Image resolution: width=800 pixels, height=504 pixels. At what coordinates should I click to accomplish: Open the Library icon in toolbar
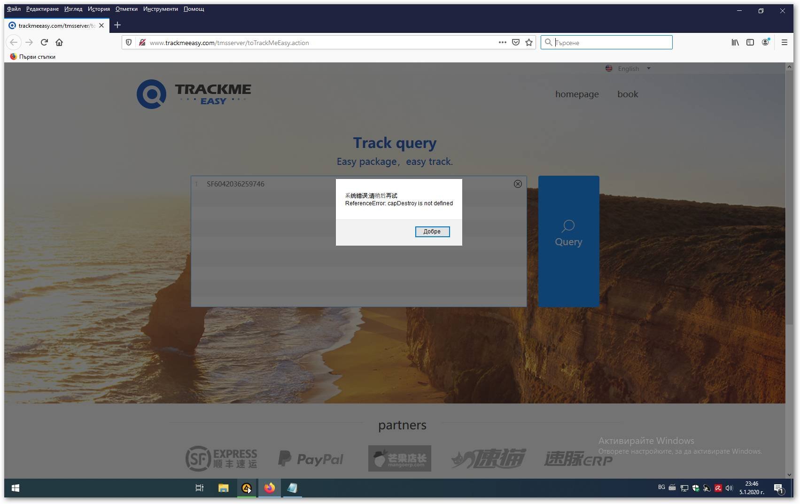coord(735,42)
